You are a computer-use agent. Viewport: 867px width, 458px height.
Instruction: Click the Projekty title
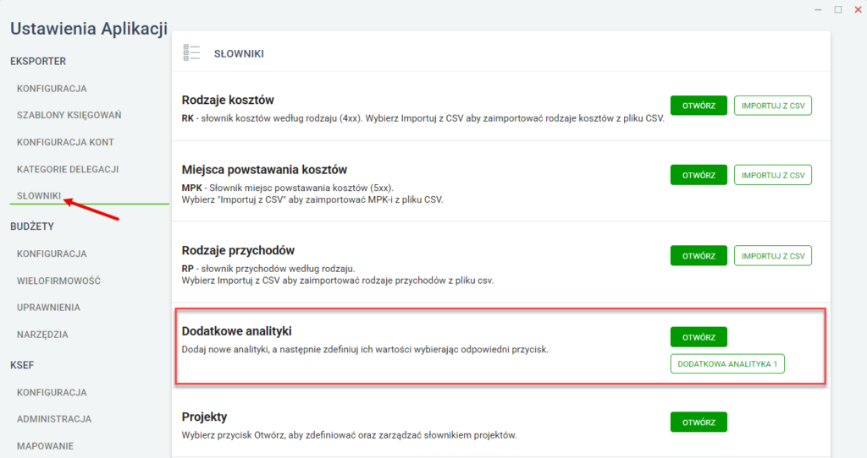pos(205,417)
